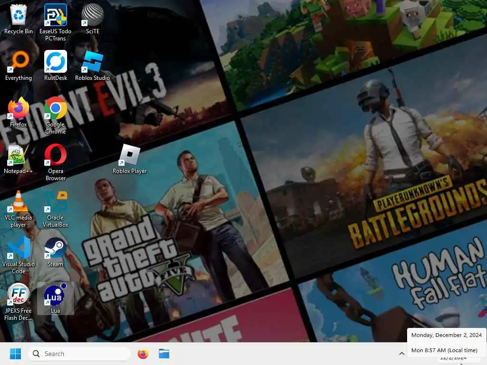Expand the hidden system tray icons chevron
The image size is (487, 365).
(401, 354)
